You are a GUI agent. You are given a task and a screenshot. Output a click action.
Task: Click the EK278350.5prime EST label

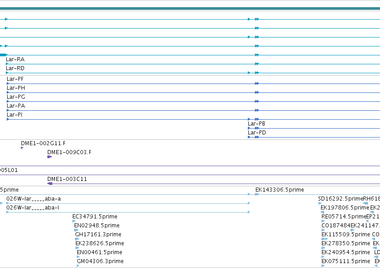tap(346, 243)
